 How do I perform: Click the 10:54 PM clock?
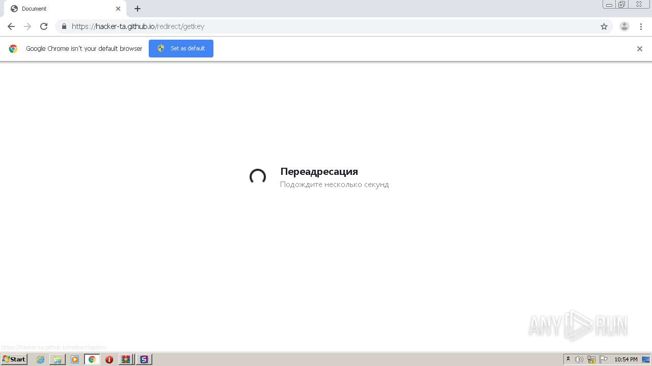coord(626,359)
